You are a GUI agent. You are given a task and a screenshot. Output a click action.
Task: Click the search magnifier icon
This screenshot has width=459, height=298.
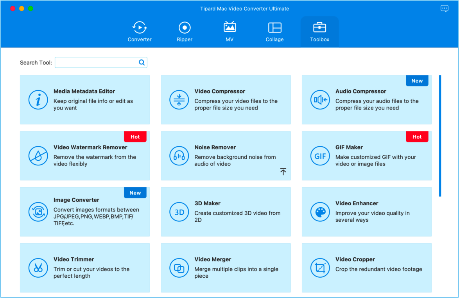click(142, 63)
